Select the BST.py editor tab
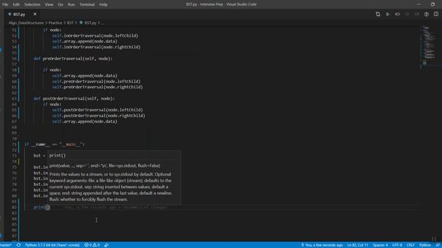This screenshot has height=248, width=442. (19, 14)
